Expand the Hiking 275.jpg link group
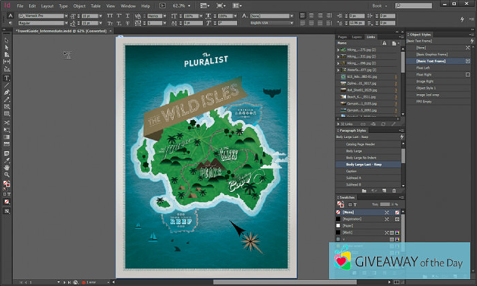 click(x=339, y=50)
